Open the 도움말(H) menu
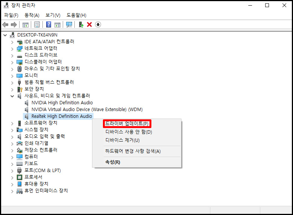The height and width of the screenshot is (215, 293). (76, 15)
